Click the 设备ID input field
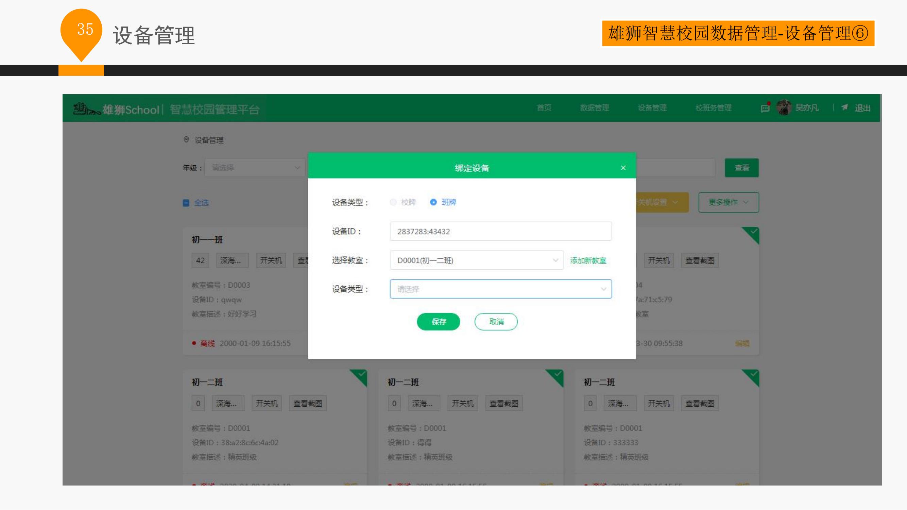This screenshot has height=510, width=907. pyautogui.click(x=501, y=232)
